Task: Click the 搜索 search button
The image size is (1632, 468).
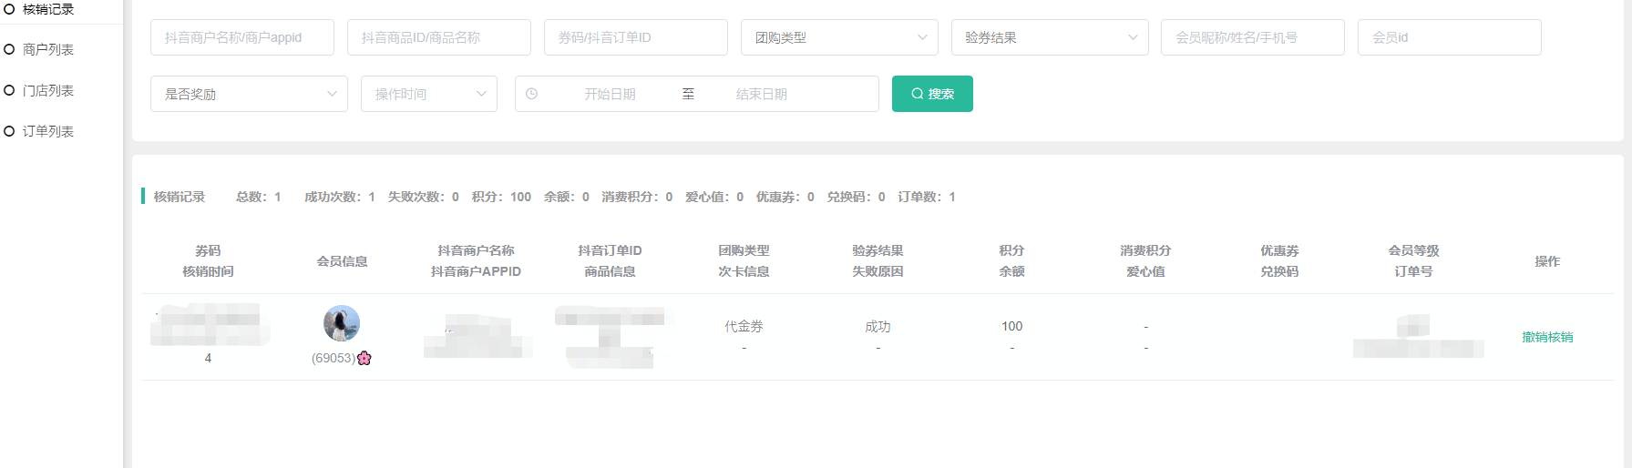Action: [932, 94]
